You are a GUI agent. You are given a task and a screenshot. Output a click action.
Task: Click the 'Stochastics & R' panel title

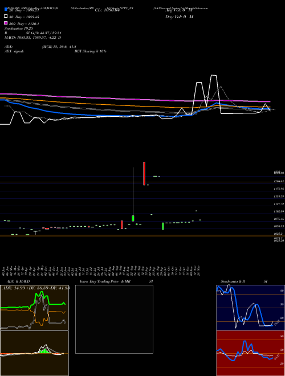(x=233, y=281)
